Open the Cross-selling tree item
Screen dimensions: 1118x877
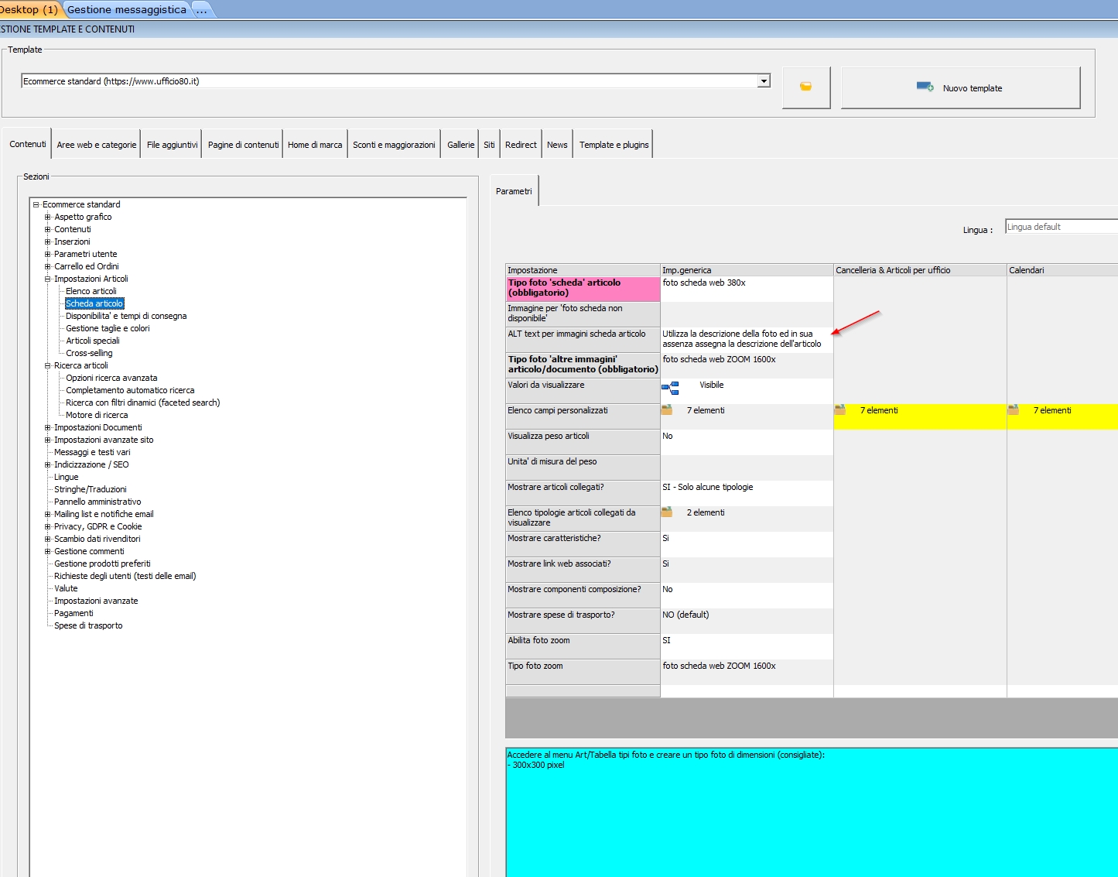pos(89,353)
